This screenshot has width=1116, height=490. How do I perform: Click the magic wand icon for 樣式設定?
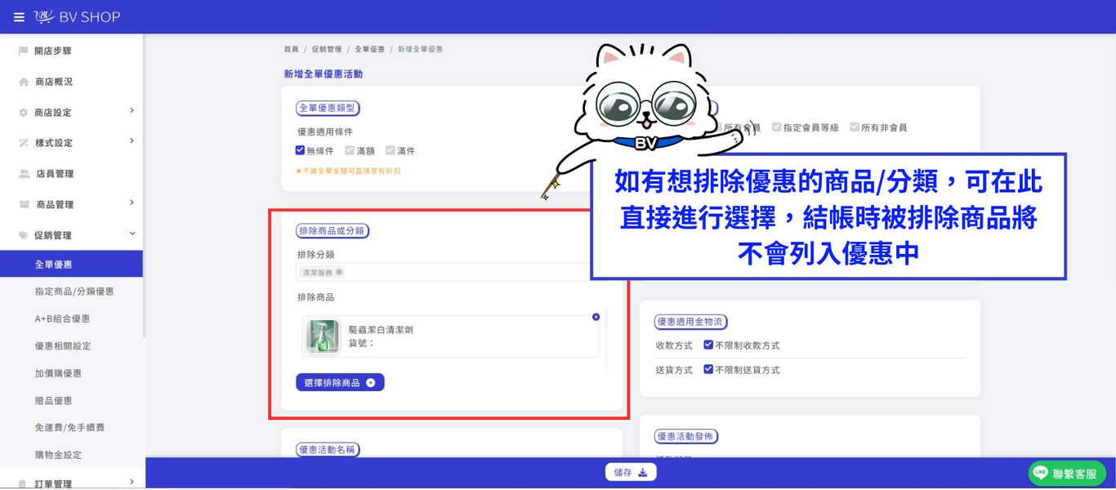[x=24, y=143]
